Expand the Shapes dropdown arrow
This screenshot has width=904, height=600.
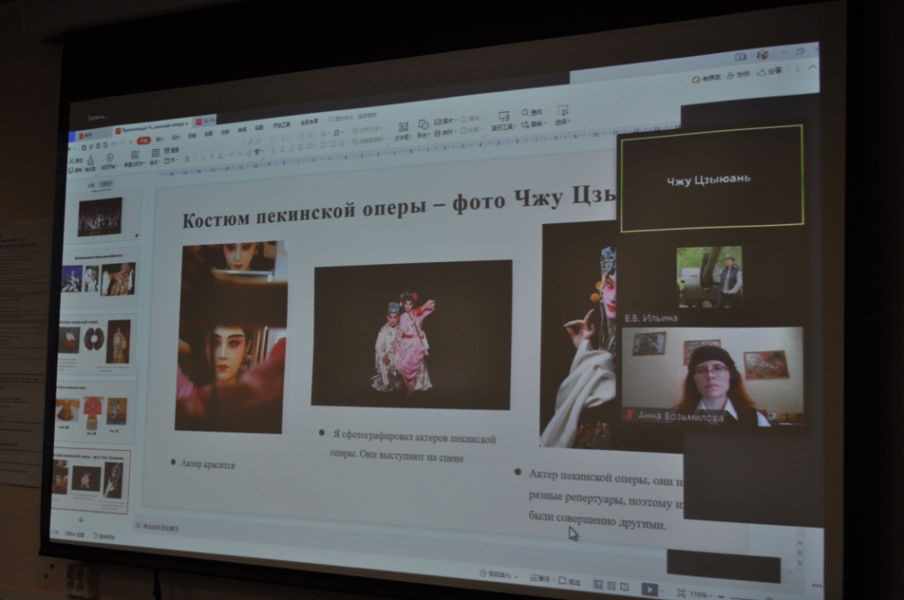pyautogui.click(x=430, y=134)
